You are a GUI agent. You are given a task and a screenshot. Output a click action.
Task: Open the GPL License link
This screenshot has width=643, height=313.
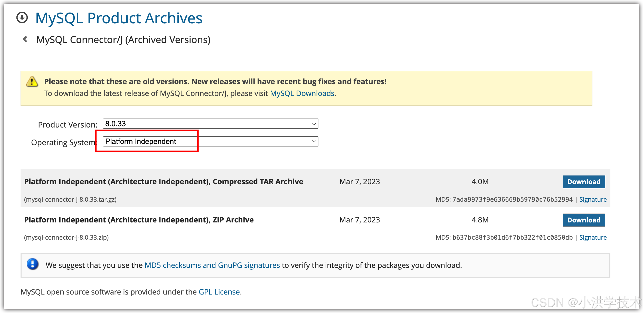[x=219, y=292]
